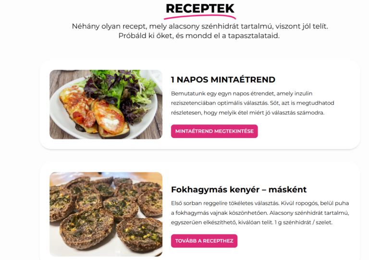Click the largest front bread round in the photo
Image resolution: width=369 pixels, height=260 pixels.
86,228
